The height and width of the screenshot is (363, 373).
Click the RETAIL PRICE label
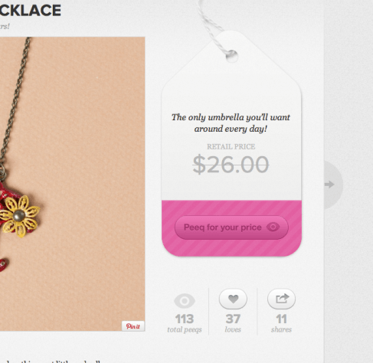coord(231,146)
